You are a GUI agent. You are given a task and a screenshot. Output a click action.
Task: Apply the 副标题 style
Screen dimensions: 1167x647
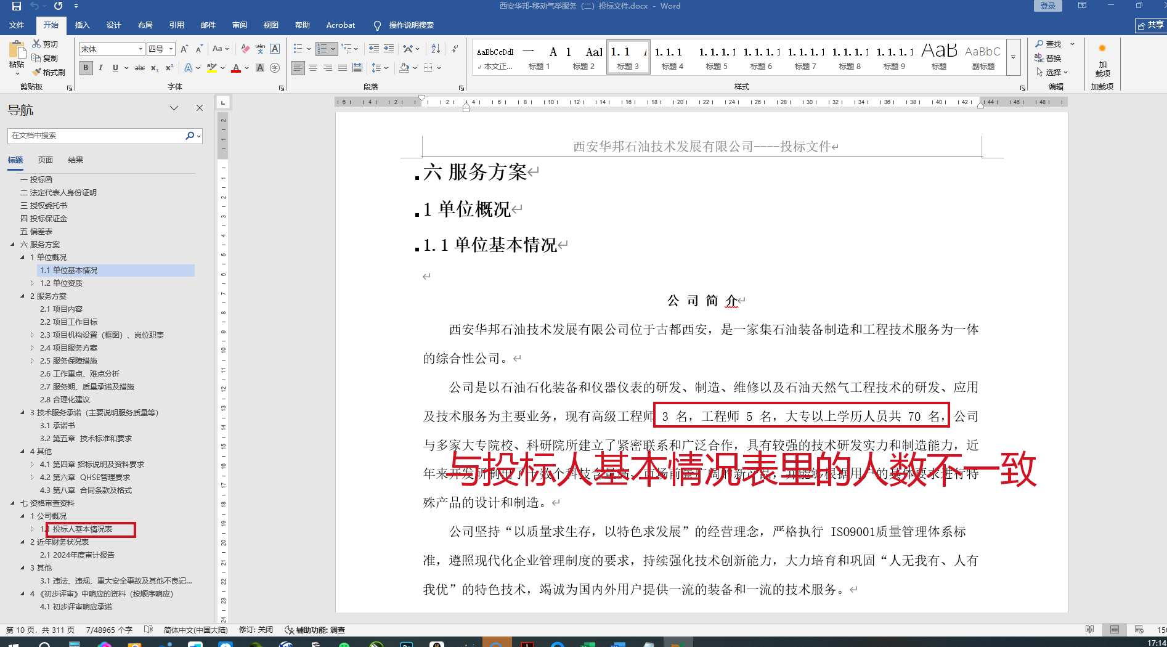click(983, 57)
